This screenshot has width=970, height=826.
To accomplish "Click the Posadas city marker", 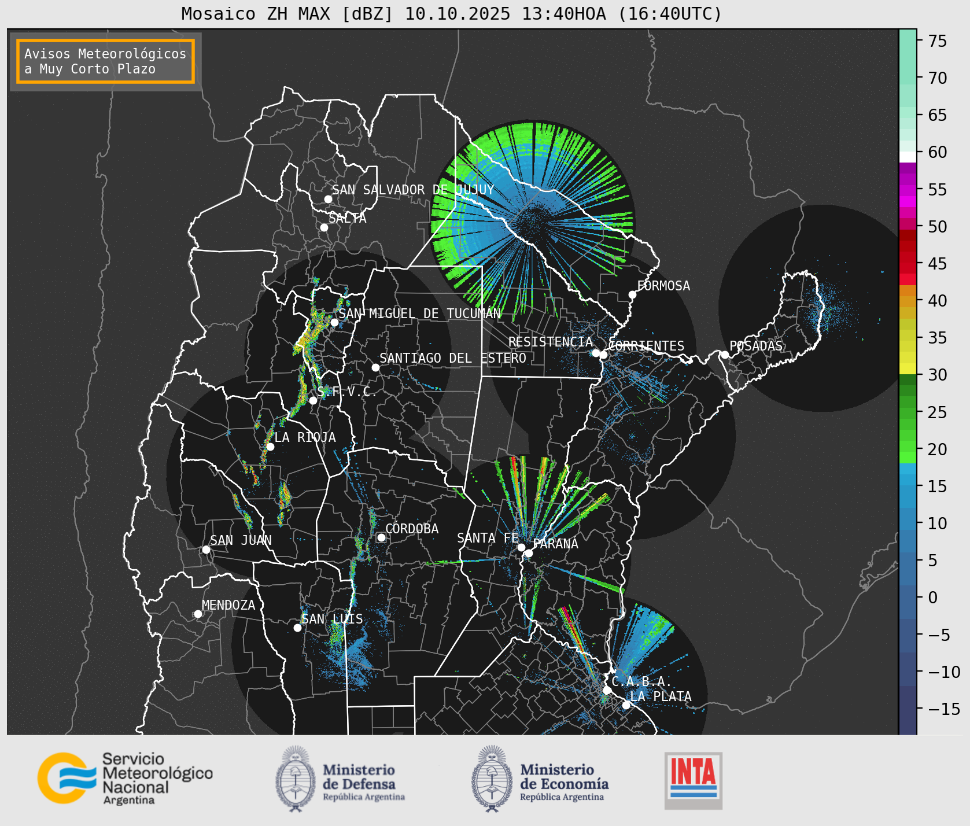I will tap(725, 355).
